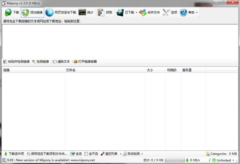The height and width of the screenshot is (164, 240).
Task: Click the total progress bar in status bar
Action: pyautogui.click(x=175, y=160)
